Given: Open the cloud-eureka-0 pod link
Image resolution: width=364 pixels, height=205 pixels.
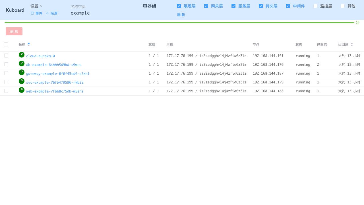Looking at the screenshot, I should pos(40,56).
